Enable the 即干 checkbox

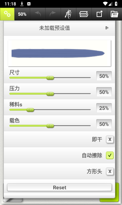(110, 139)
